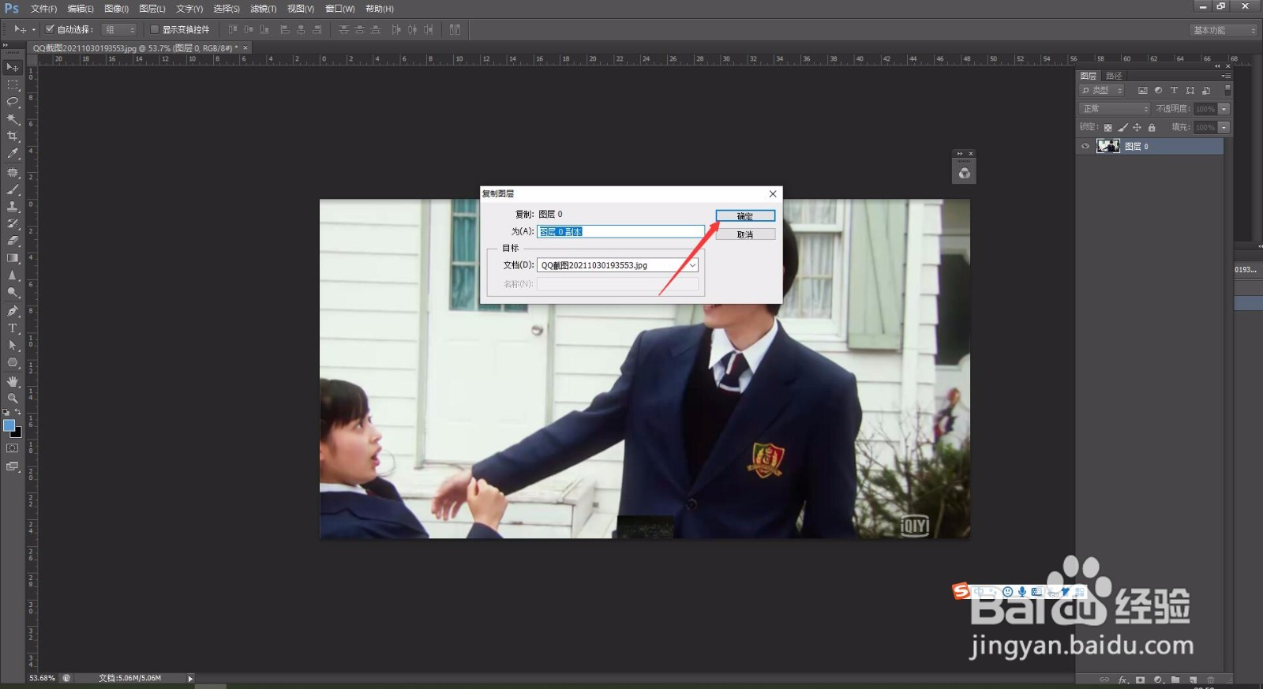Toggle Quick Mask mode
The width and height of the screenshot is (1263, 689).
pyautogui.click(x=13, y=448)
